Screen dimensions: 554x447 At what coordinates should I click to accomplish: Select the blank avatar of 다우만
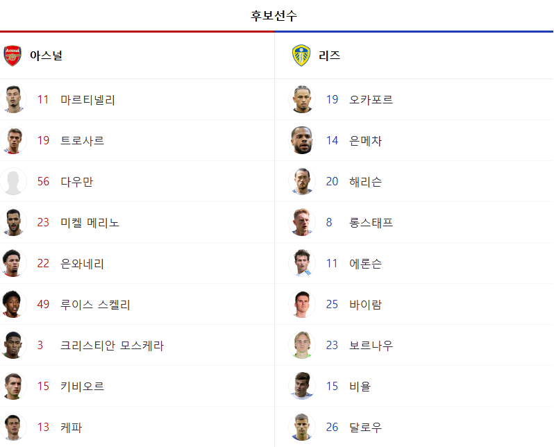point(13,181)
